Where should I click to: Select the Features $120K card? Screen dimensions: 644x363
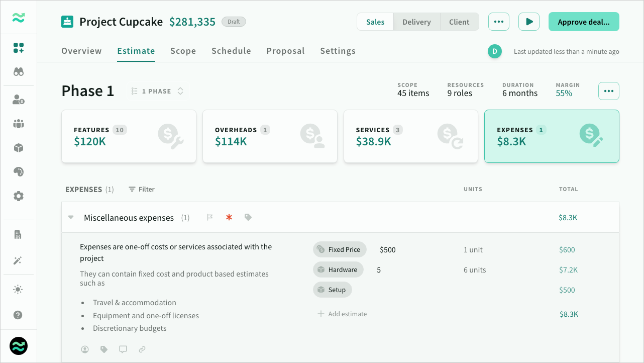(129, 136)
